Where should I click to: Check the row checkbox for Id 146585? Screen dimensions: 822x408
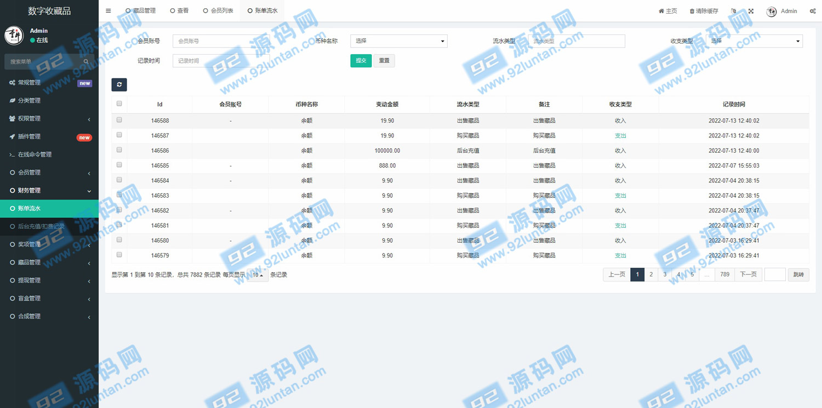[x=119, y=165]
